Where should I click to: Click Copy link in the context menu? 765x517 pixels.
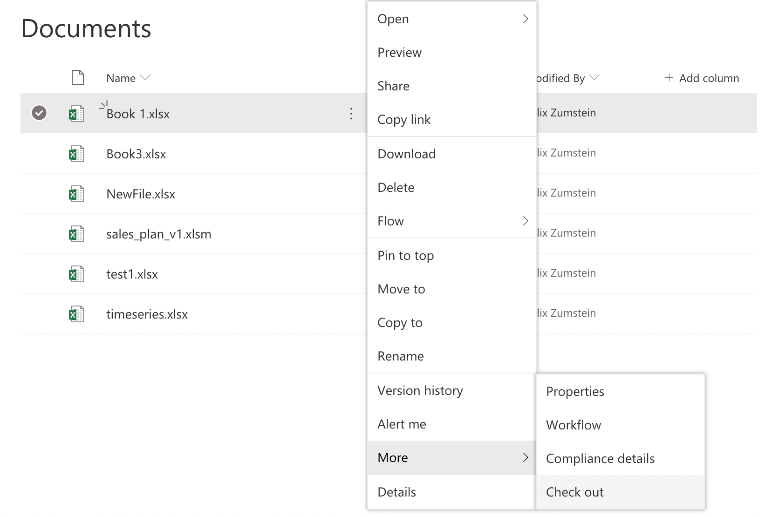point(403,119)
